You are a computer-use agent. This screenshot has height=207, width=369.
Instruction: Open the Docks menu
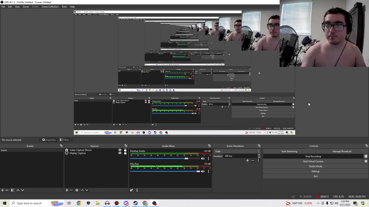[26, 7]
